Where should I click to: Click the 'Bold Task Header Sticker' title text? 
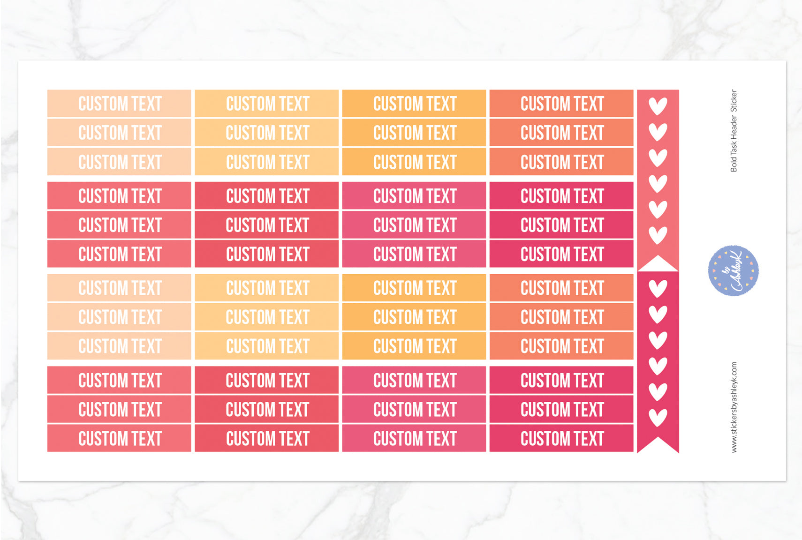[x=734, y=131]
